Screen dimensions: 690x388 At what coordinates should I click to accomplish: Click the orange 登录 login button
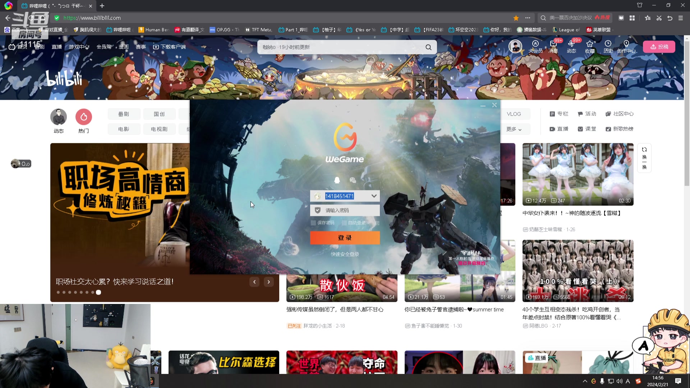point(345,238)
